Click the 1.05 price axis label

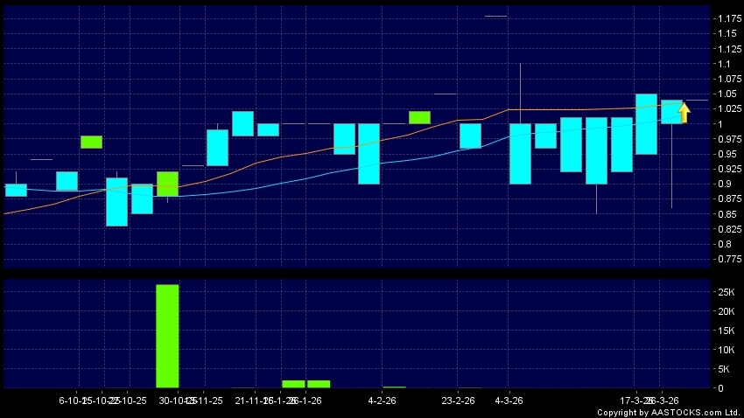(x=726, y=94)
